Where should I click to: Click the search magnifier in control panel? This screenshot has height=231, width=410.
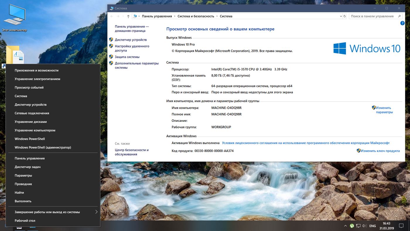[x=399, y=16]
